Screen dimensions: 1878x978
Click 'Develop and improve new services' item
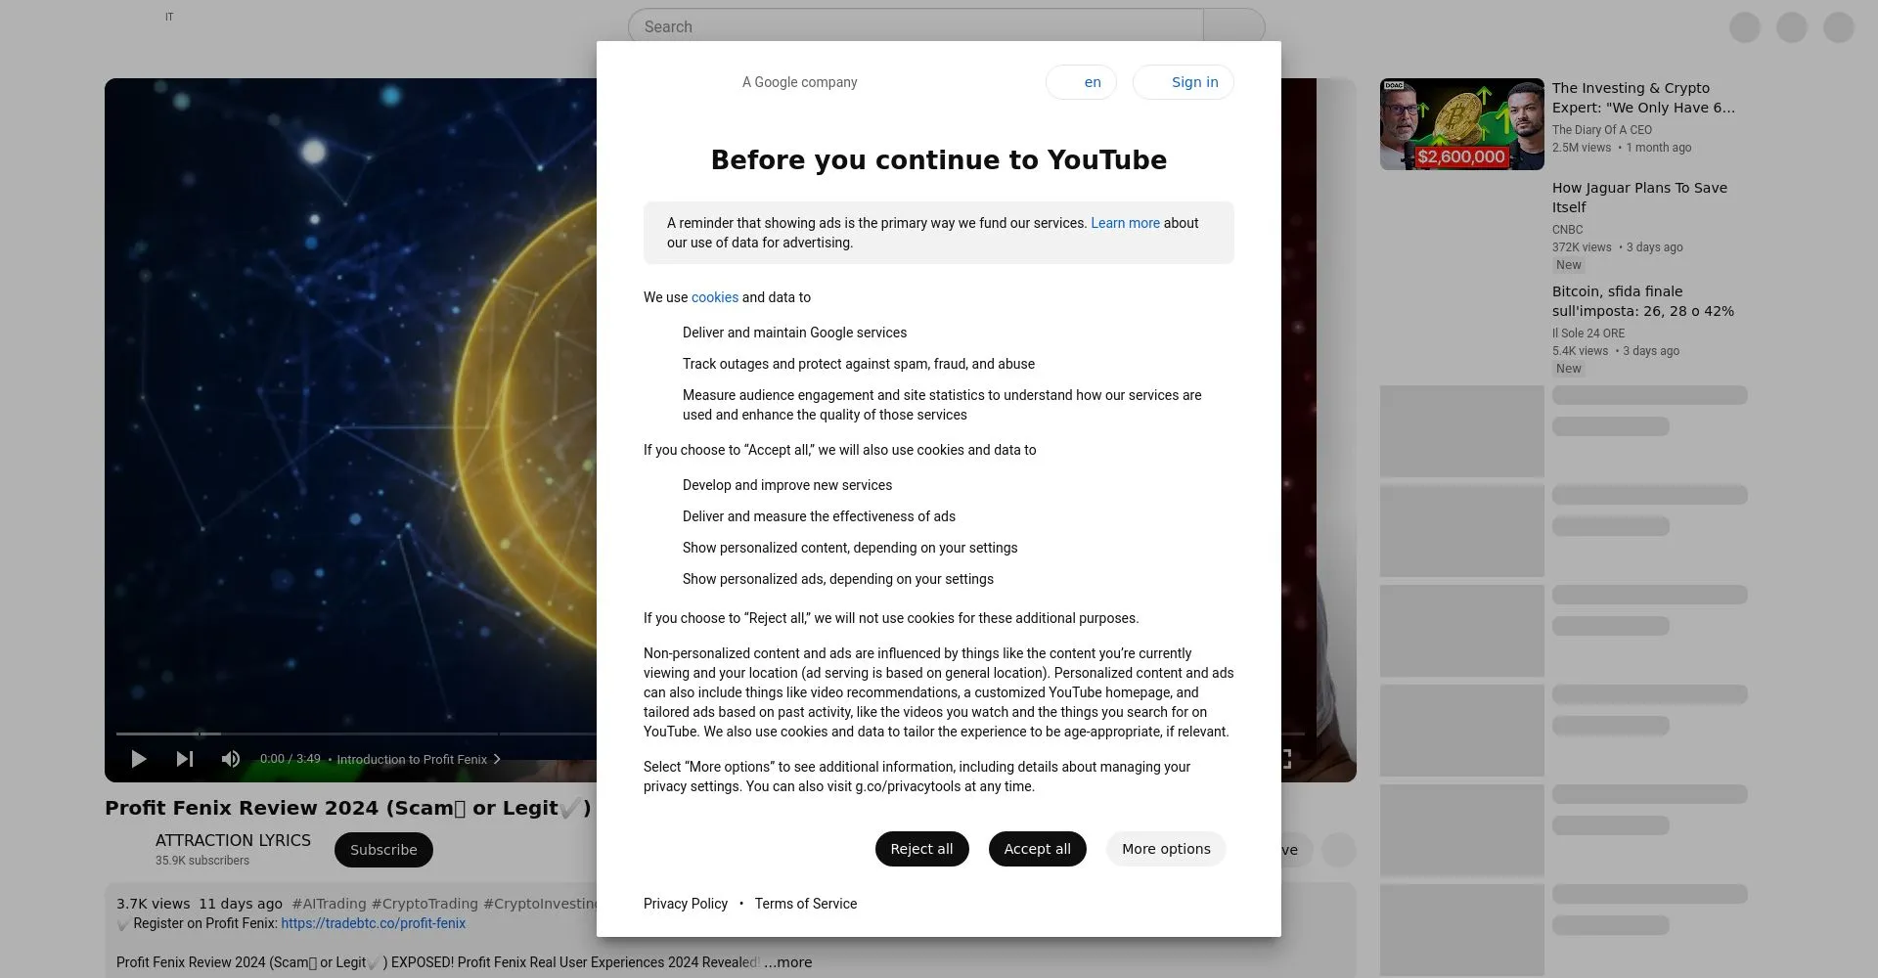coord(787,485)
